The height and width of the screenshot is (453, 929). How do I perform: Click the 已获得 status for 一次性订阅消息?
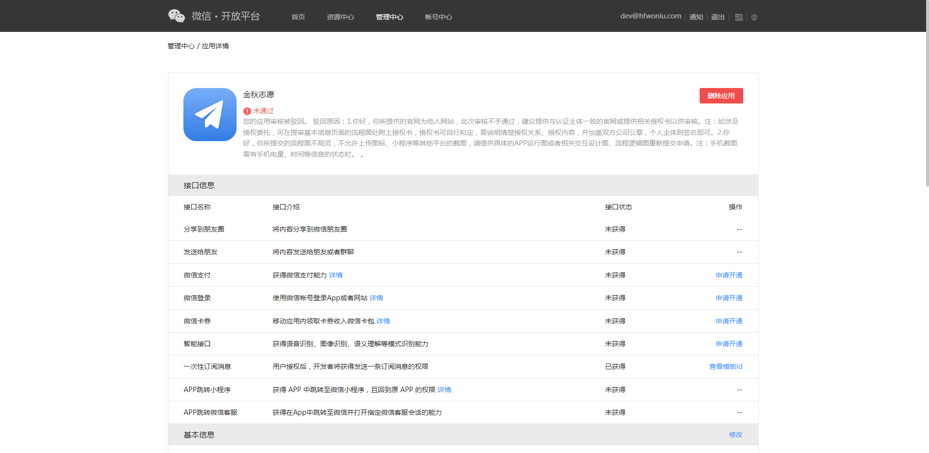[x=615, y=366]
